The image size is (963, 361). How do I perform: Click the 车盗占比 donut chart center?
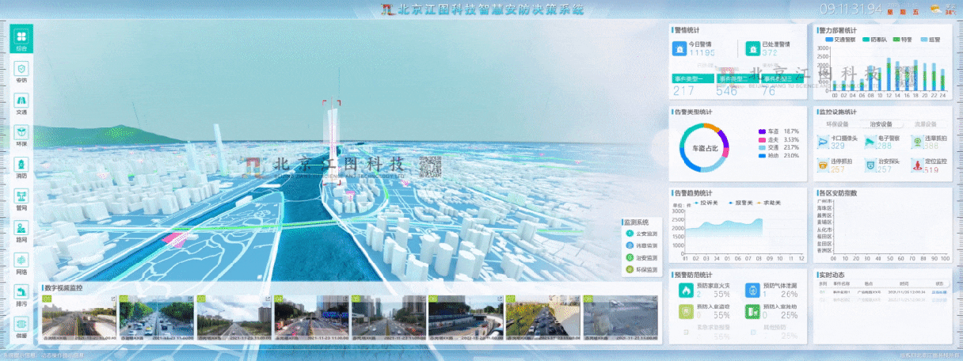(704, 148)
